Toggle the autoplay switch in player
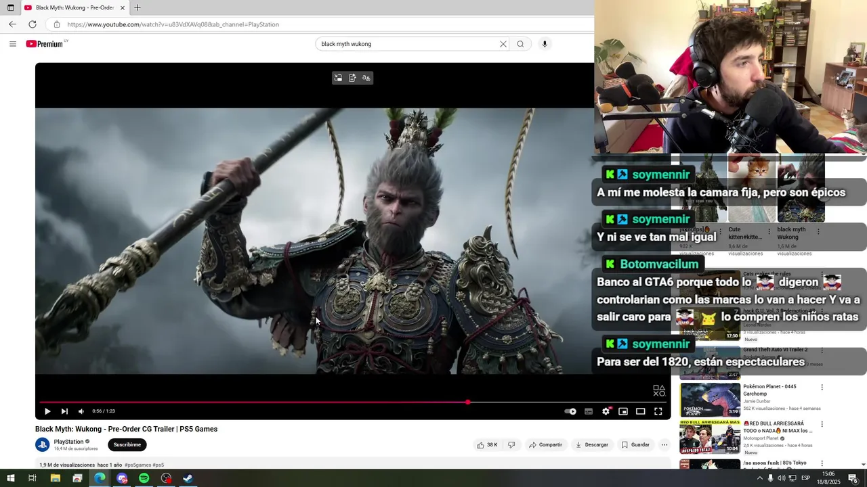 pos(571,411)
